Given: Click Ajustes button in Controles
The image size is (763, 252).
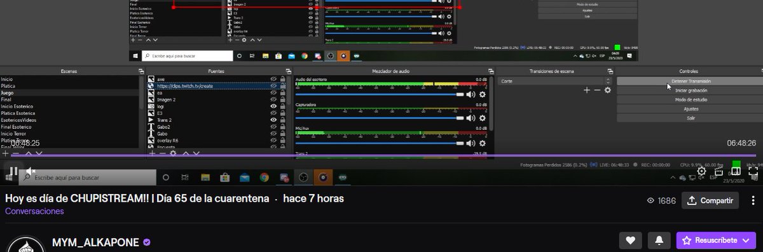Looking at the screenshot, I should tap(691, 109).
